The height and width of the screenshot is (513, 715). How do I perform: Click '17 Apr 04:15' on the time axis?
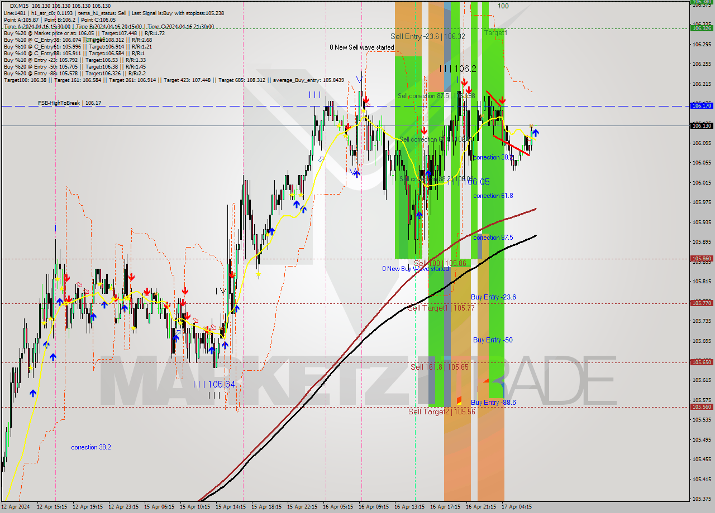pos(517,507)
